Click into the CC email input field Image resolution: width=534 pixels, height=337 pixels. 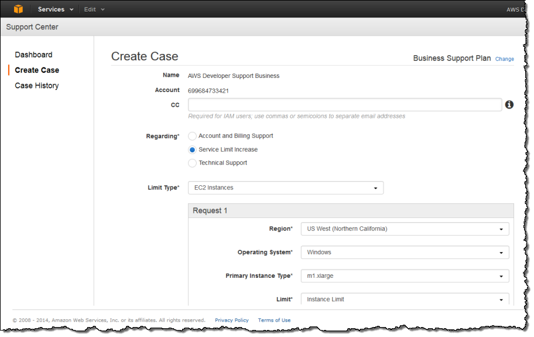(x=344, y=105)
